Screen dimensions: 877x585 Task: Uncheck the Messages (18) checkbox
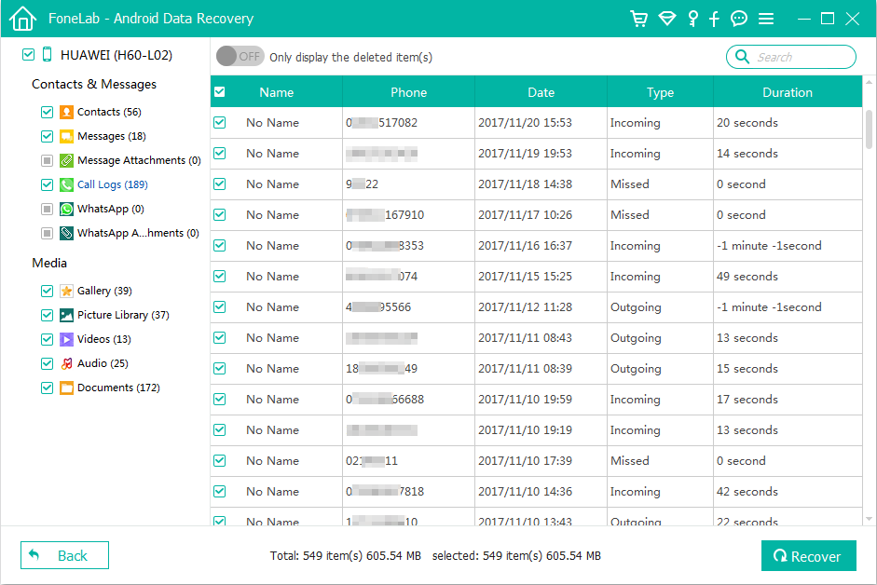tap(47, 136)
